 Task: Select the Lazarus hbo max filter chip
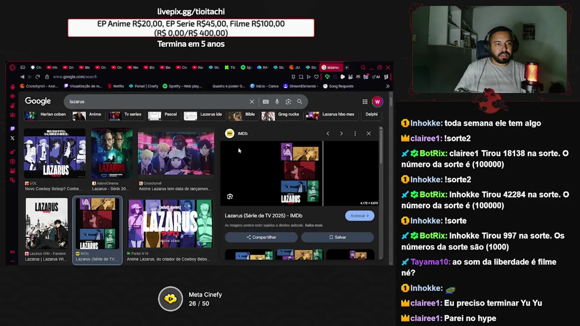click(331, 115)
